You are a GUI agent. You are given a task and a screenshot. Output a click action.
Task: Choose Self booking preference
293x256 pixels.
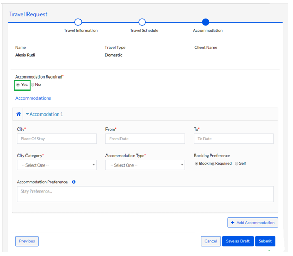click(237, 164)
